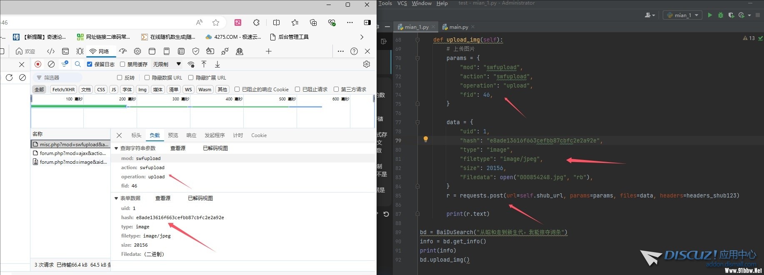This screenshot has height=275, width=764.
Task: Click the 300 毫秒 timeline marker
Action: 180,99
